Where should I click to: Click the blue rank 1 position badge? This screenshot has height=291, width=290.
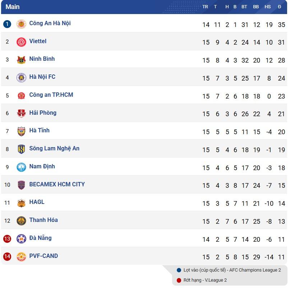coord(7,24)
